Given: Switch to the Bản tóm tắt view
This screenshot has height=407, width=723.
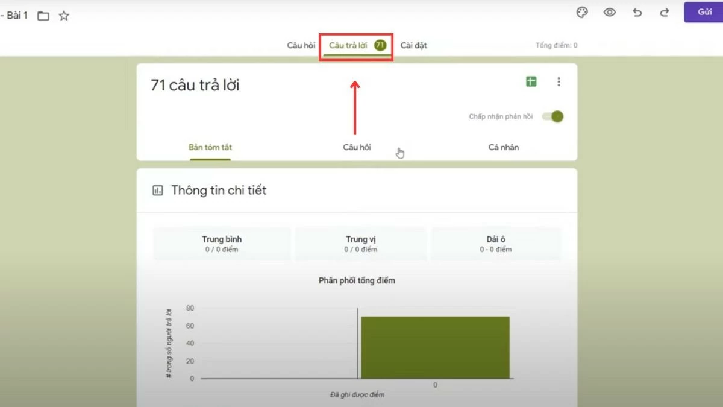Looking at the screenshot, I should coord(210,147).
